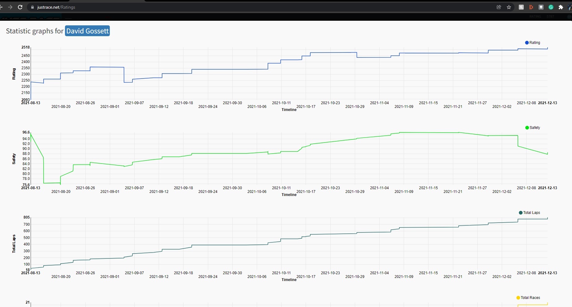
Task: Open the Grammarly extension
Action: point(551,7)
